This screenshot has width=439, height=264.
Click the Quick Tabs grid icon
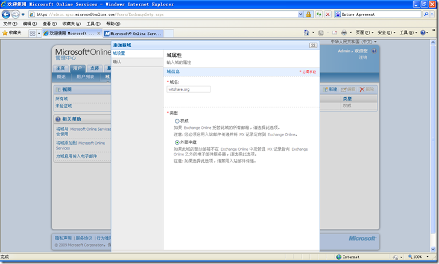(33, 33)
